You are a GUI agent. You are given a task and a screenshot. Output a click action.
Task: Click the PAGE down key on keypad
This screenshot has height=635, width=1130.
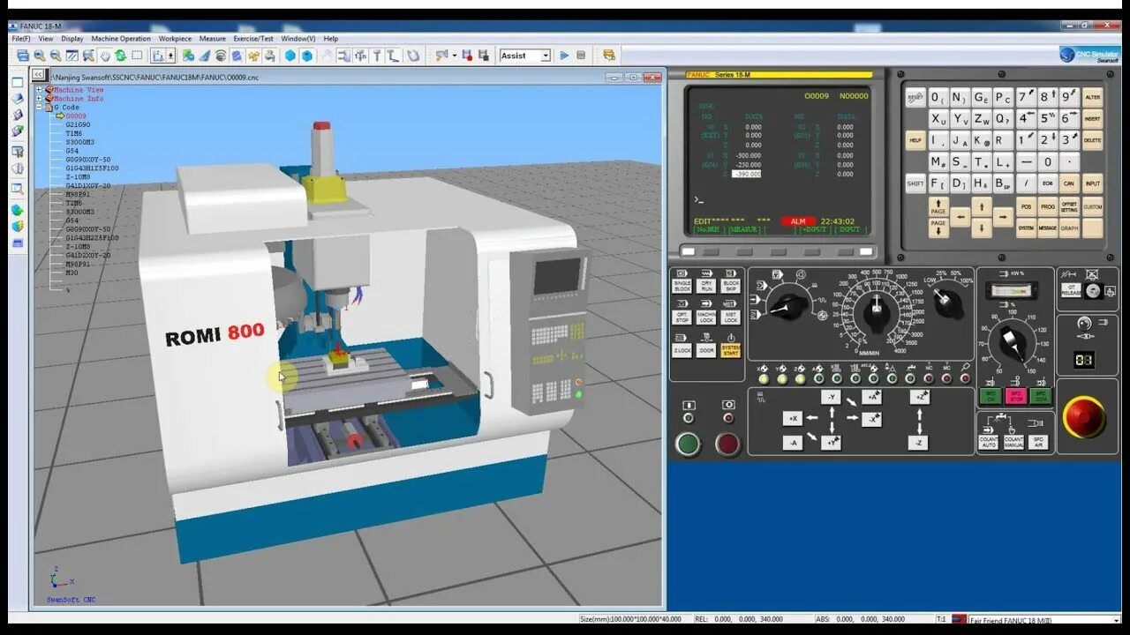click(x=938, y=228)
